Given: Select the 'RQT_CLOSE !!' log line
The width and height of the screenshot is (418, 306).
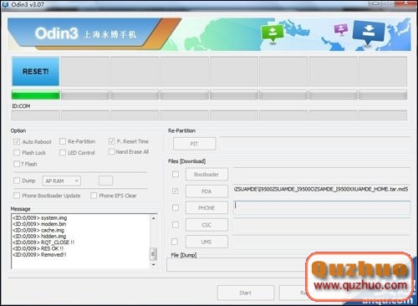Looking at the screenshot, I should tap(43, 242).
